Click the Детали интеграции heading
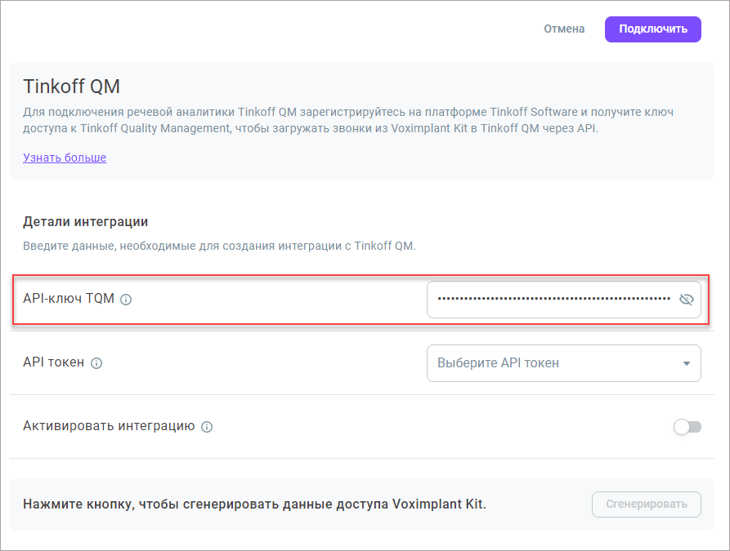The image size is (730, 551). click(86, 222)
